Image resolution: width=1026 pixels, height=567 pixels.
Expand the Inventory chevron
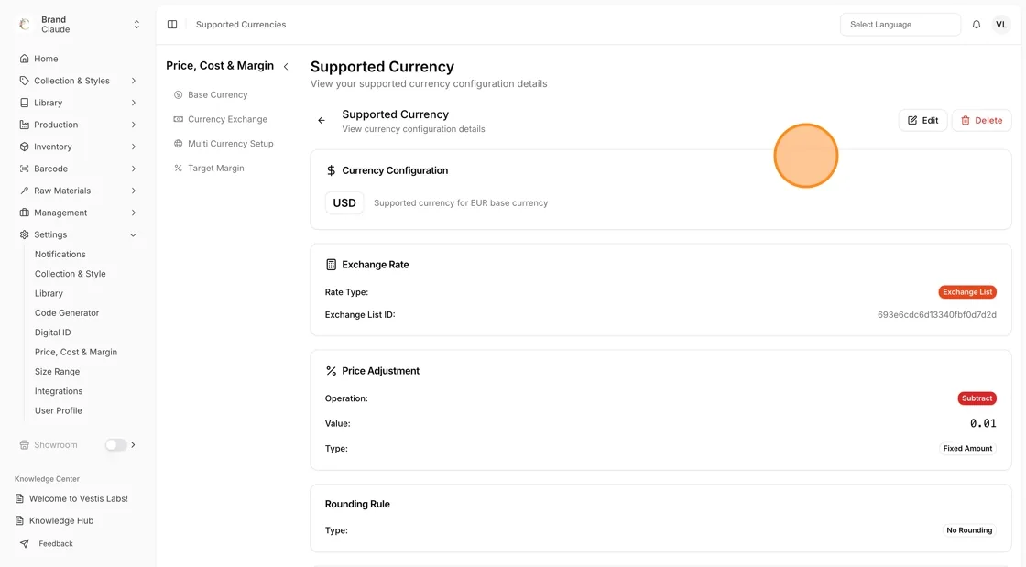point(134,147)
